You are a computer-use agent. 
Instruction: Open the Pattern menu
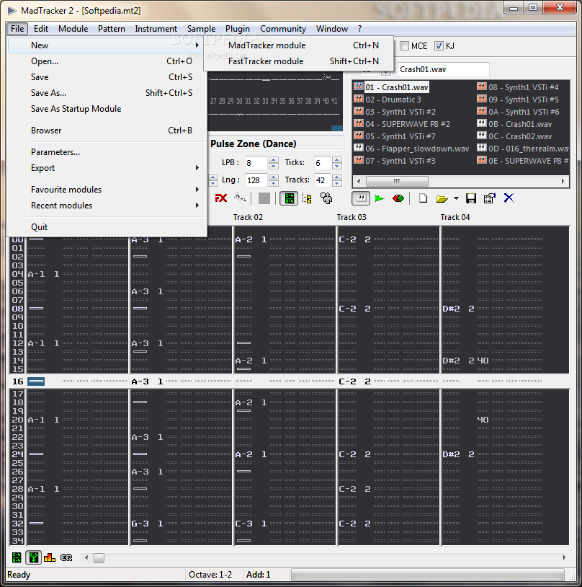click(112, 29)
